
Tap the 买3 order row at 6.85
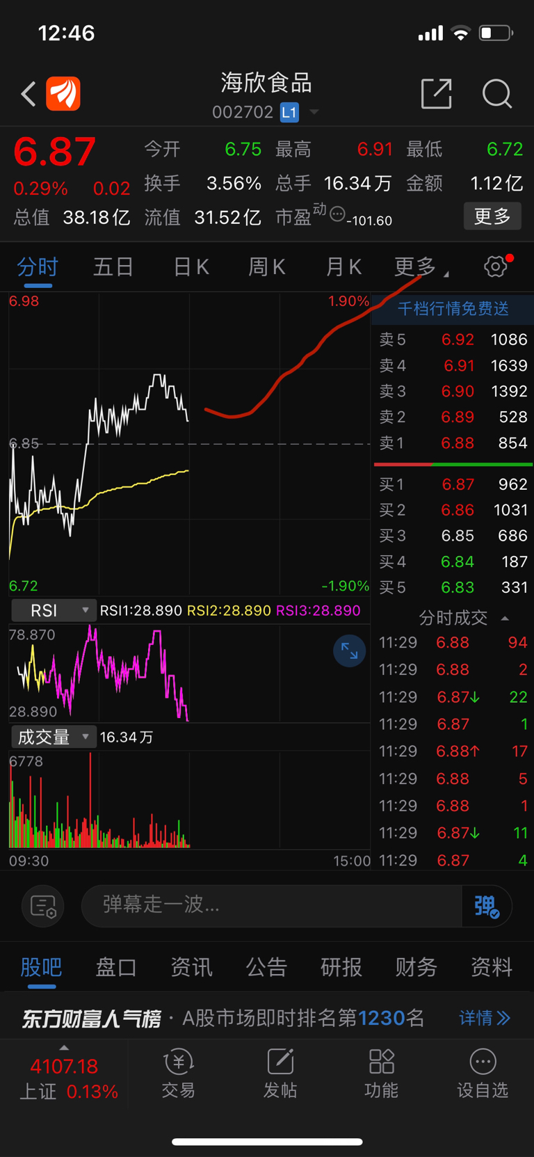click(453, 536)
